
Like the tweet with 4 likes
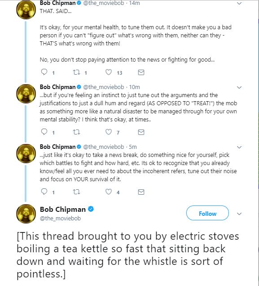109,192
